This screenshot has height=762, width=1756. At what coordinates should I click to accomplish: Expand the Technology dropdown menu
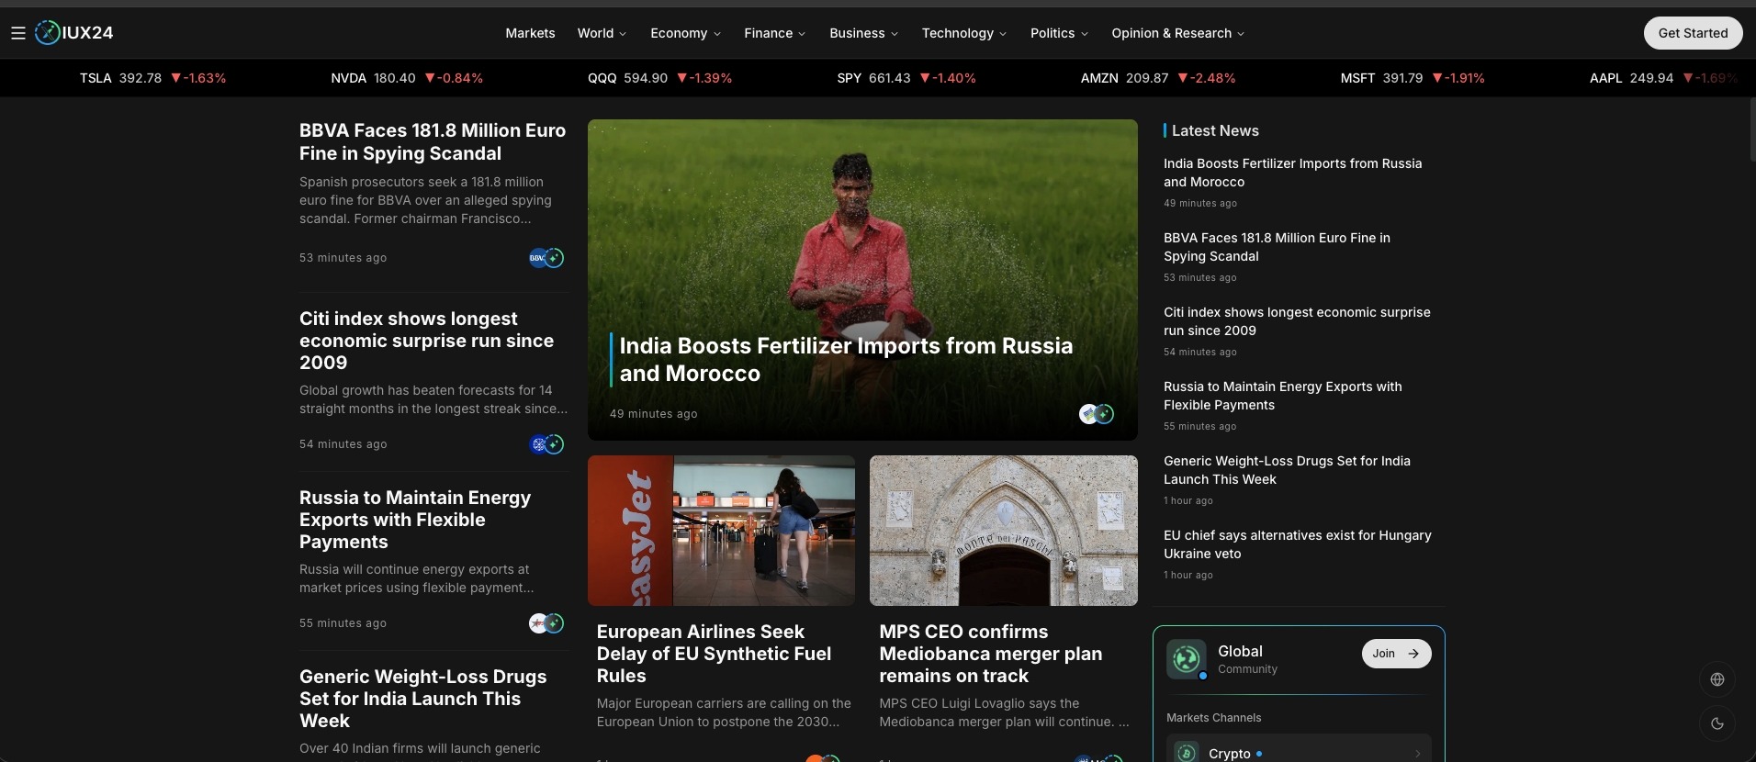(x=964, y=33)
